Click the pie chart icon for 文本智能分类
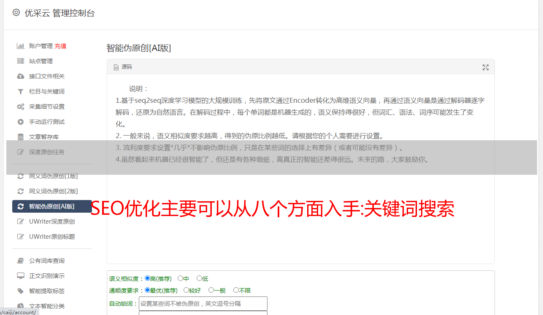Image resolution: width=543 pixels, height=315 pixels. (20, 306)
